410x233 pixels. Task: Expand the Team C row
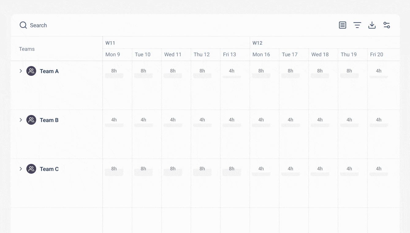coord(21,169)
